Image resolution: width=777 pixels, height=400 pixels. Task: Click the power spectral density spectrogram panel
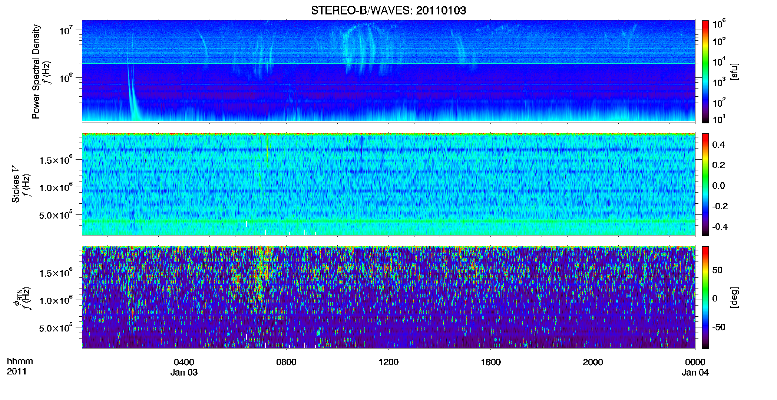(x=389, y=71)
